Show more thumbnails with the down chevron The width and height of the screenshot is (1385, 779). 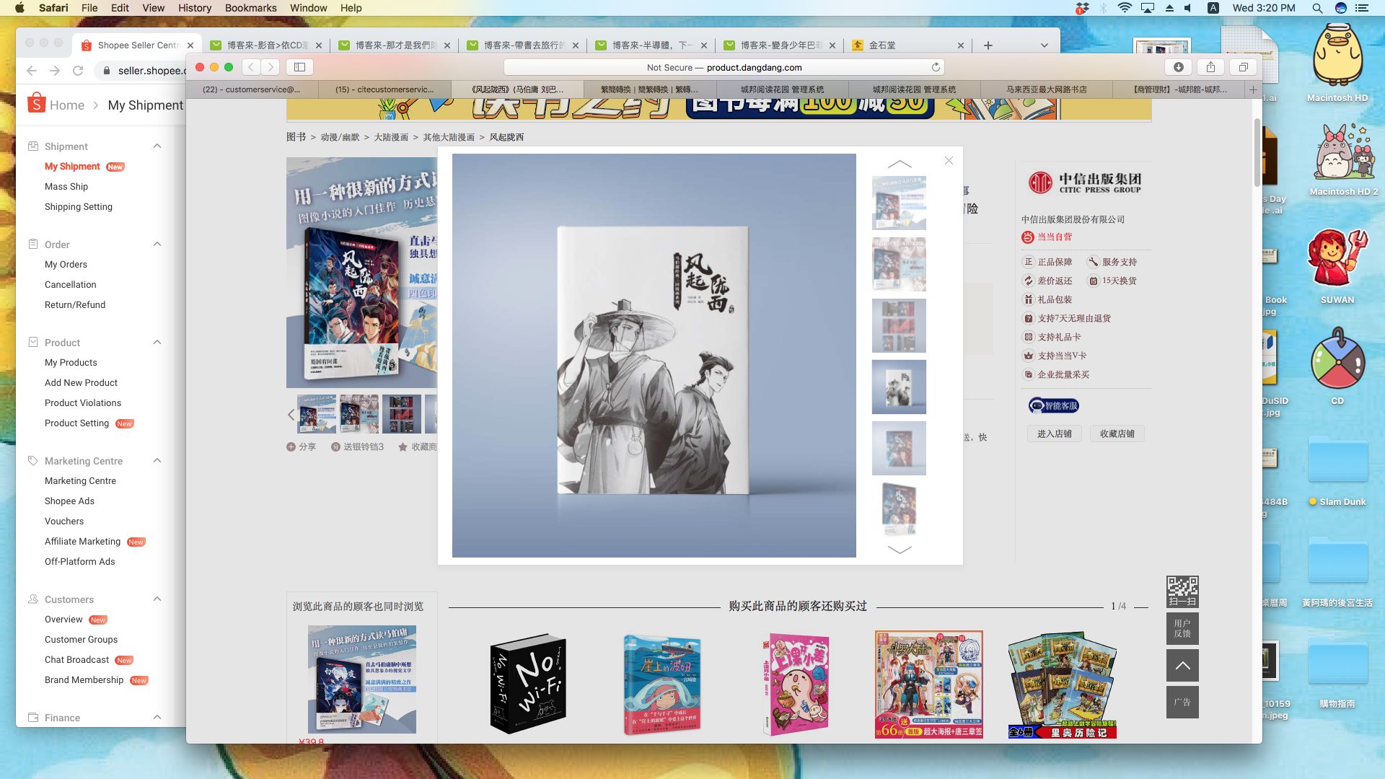point(899,550)
